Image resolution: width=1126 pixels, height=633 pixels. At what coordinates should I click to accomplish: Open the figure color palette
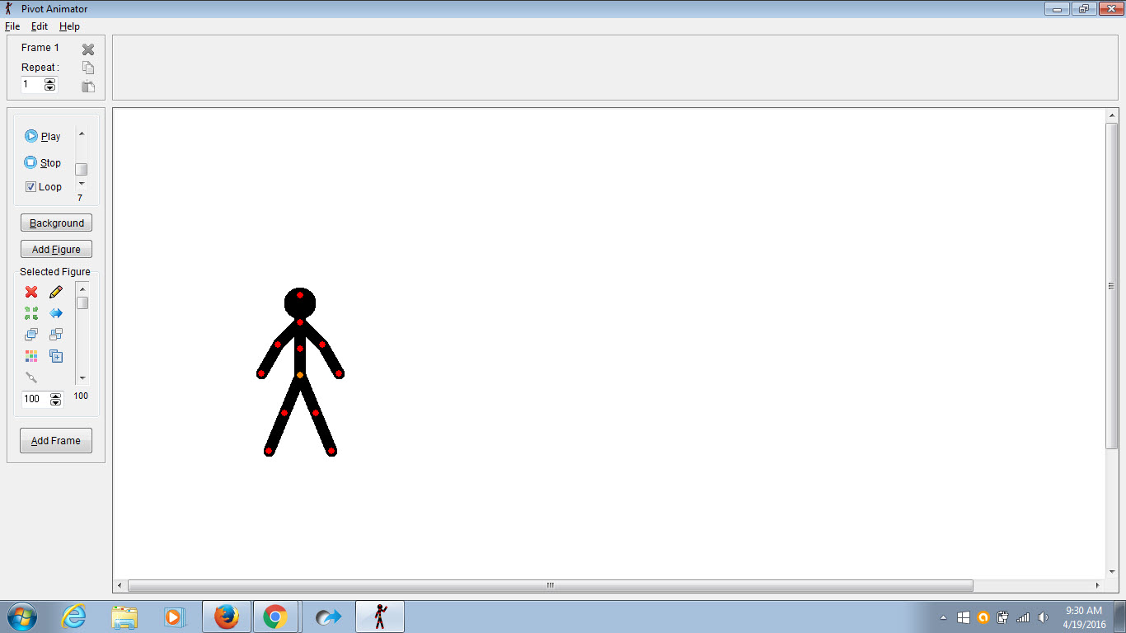point(30,356)
